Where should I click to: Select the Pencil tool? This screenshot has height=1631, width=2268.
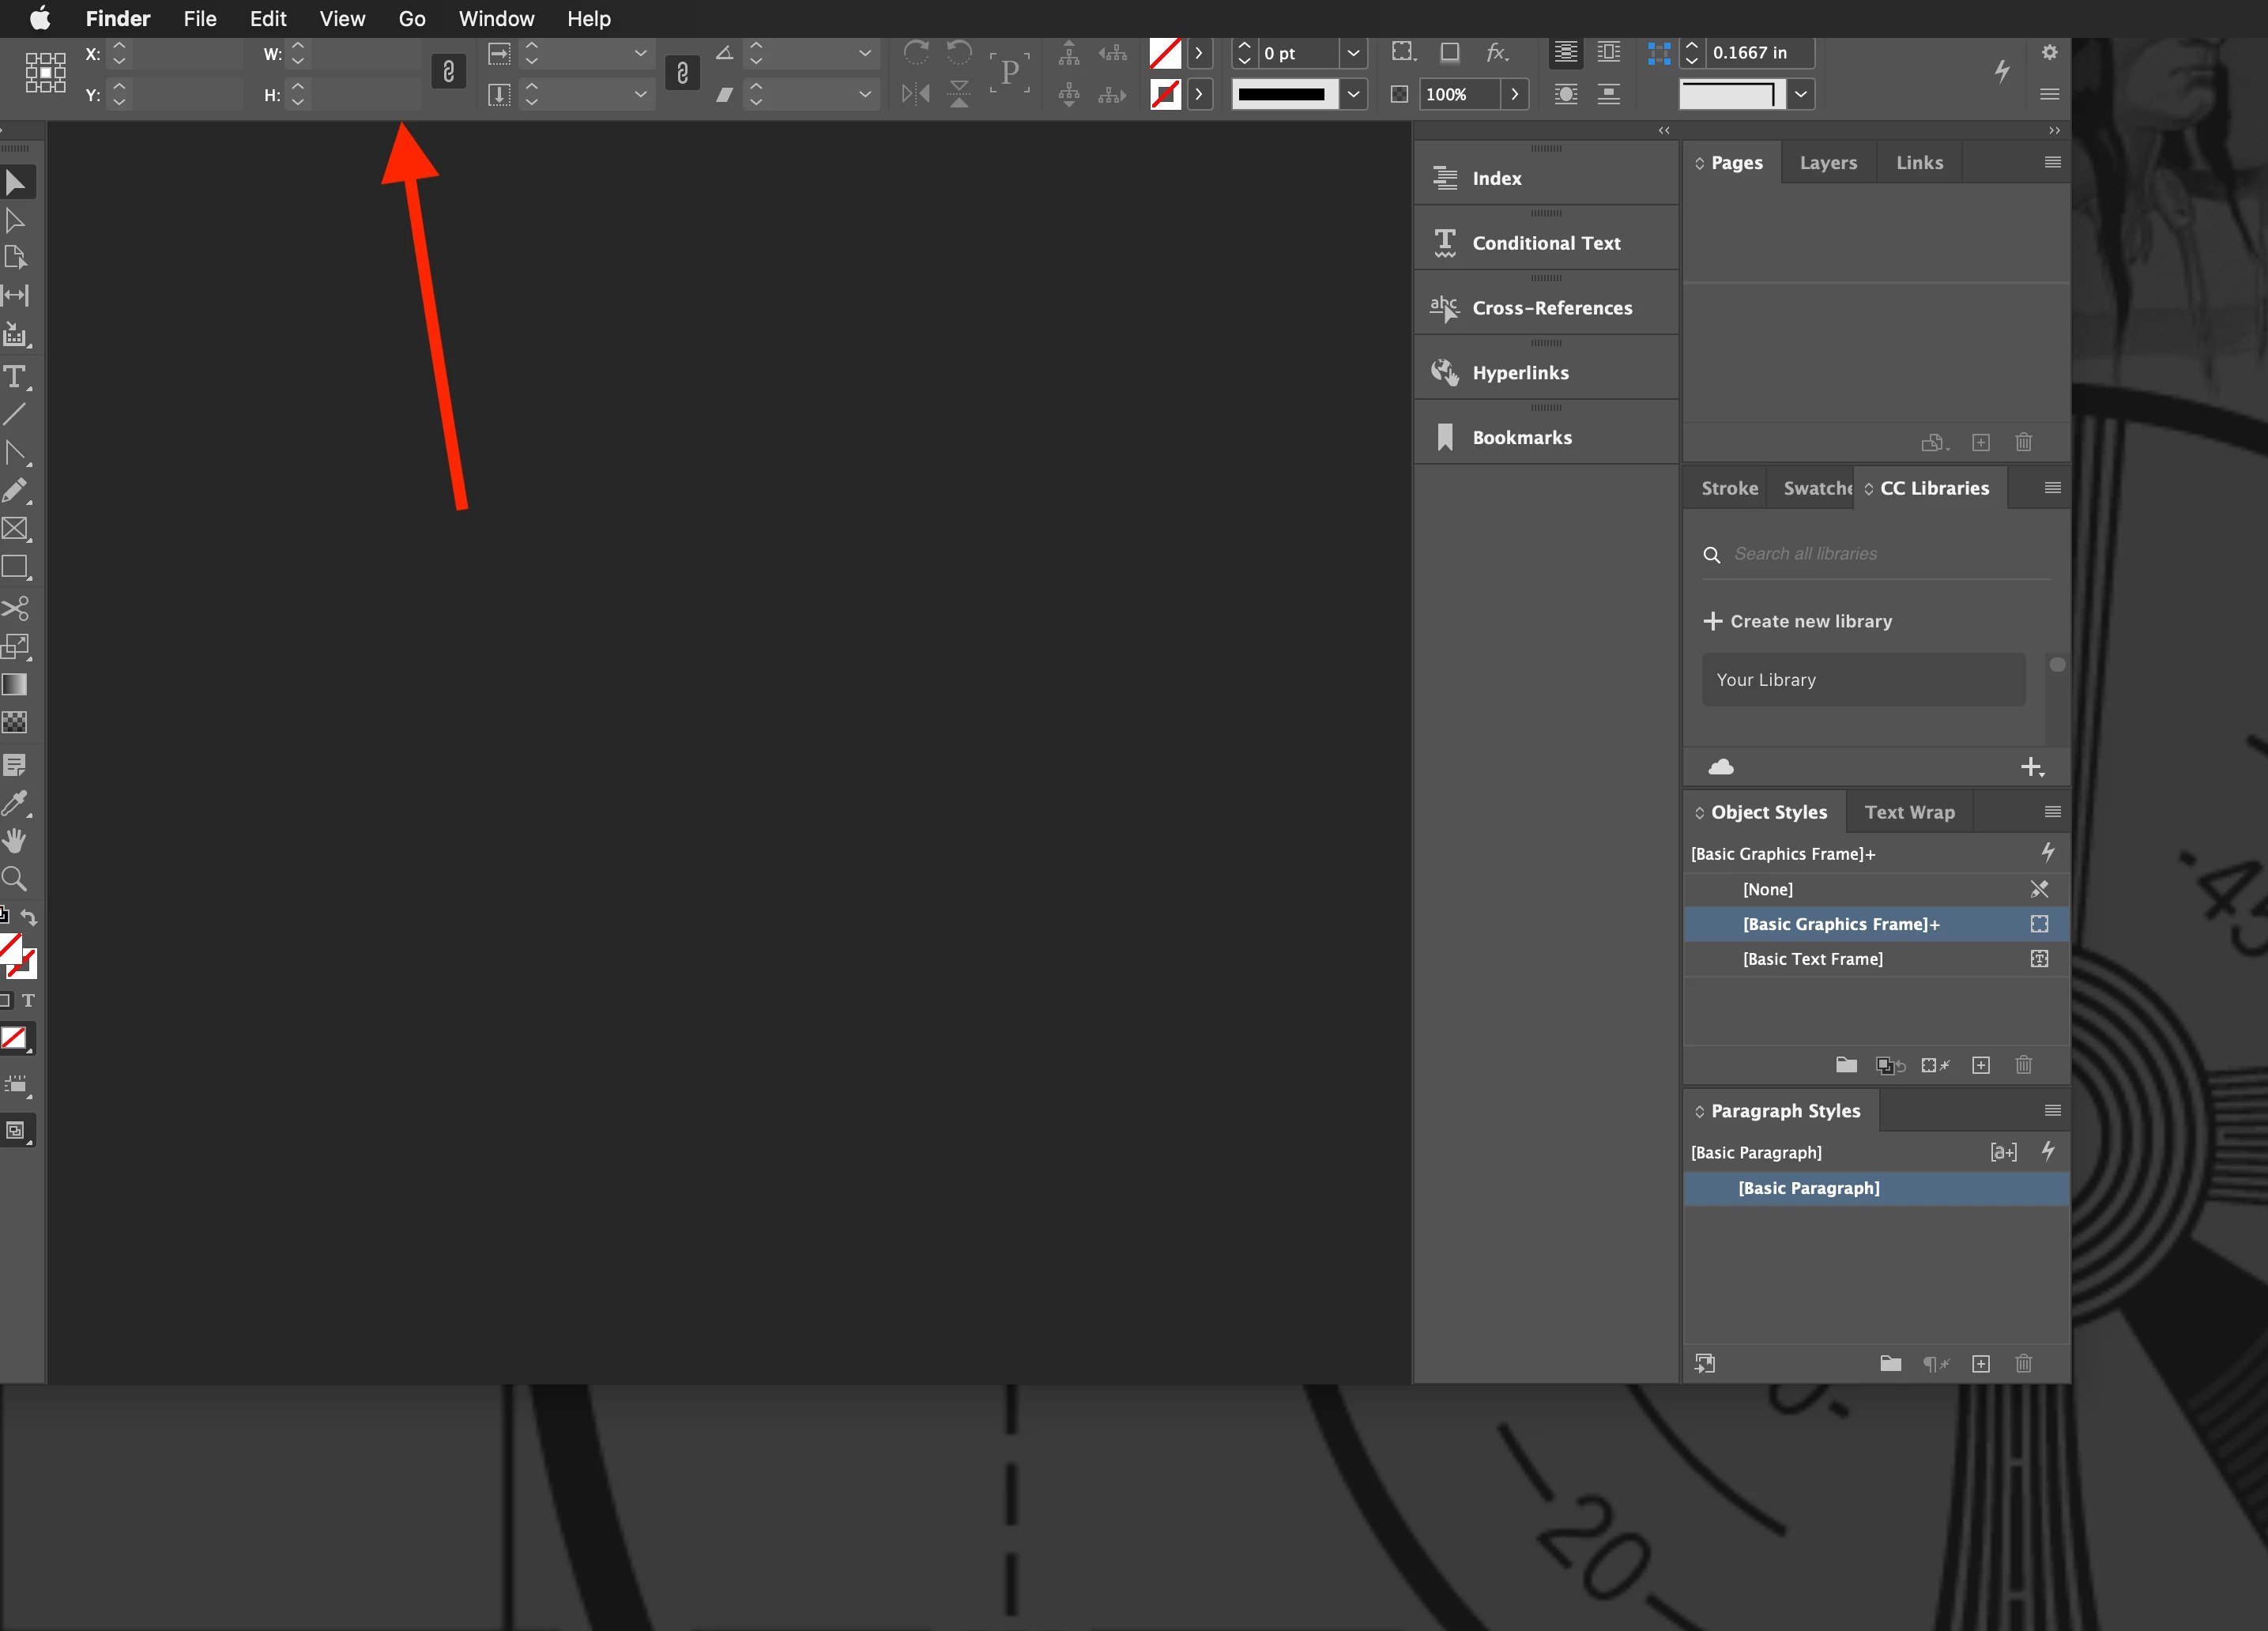[x=15, y=490]
